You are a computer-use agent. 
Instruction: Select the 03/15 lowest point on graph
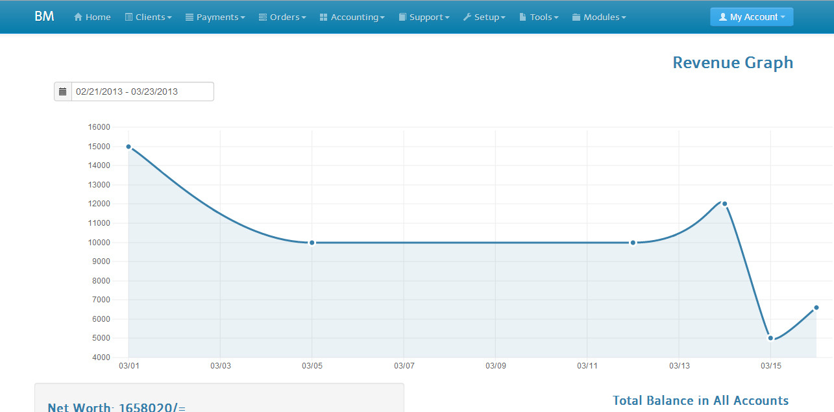point(770,338)
